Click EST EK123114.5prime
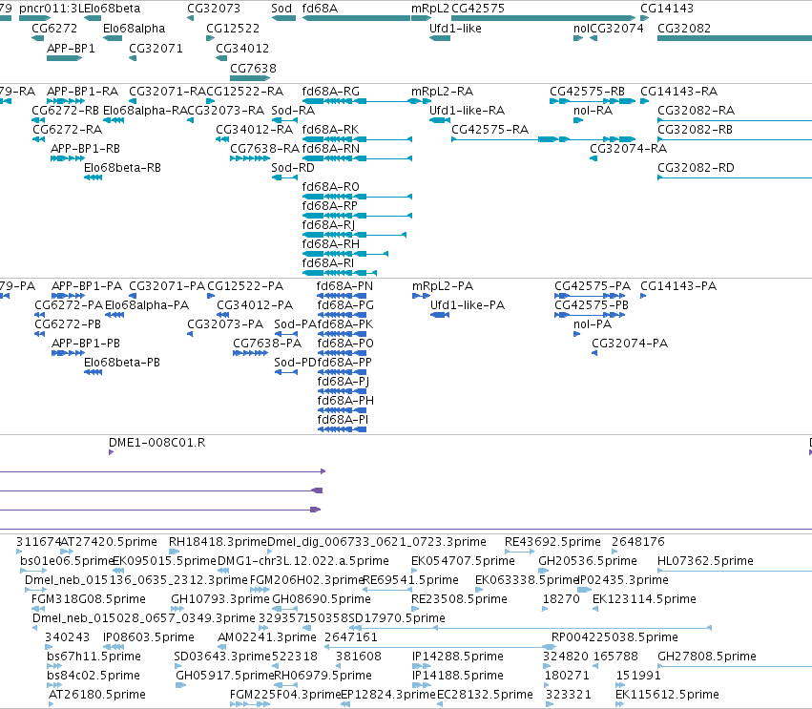812x709 pixels. point(644,599)
